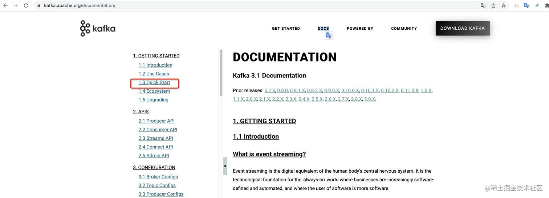View site info via address bar lock icon

[x=39, y=6]
